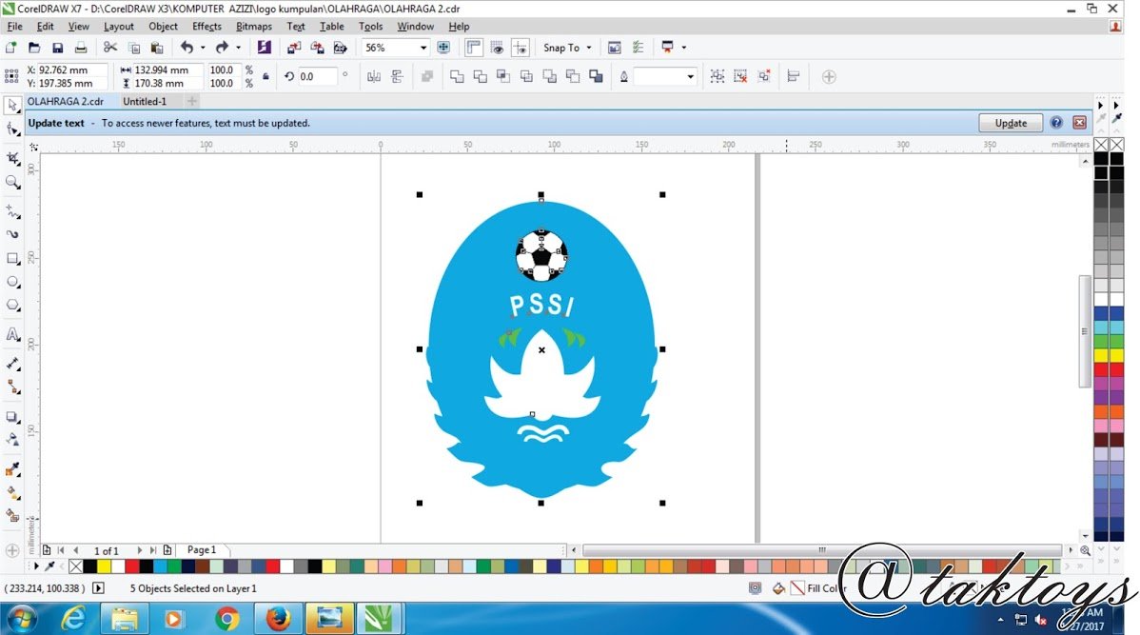Choose the Polygon tool
The image size is (1140, 635).
pyautogui.click(x=12, y=305)
